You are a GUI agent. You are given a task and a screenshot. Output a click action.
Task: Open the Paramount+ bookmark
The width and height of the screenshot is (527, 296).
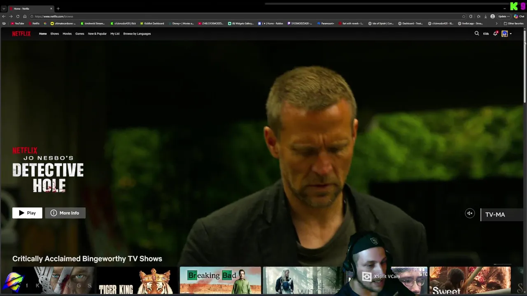pyautogui.click(x=326, y=23)
